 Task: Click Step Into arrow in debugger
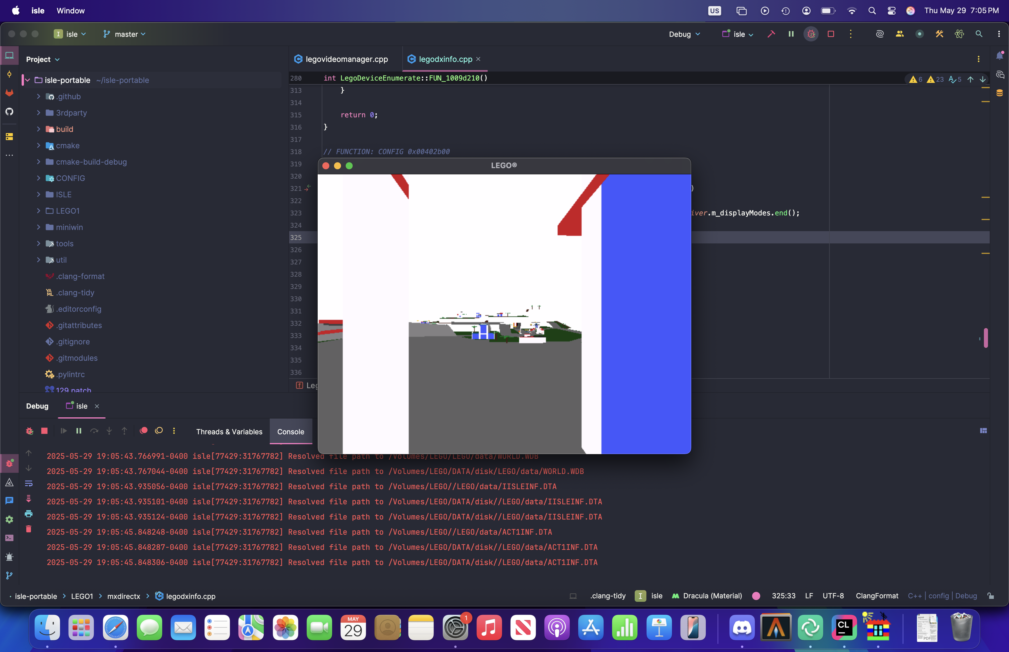click(x=109, y=430)
